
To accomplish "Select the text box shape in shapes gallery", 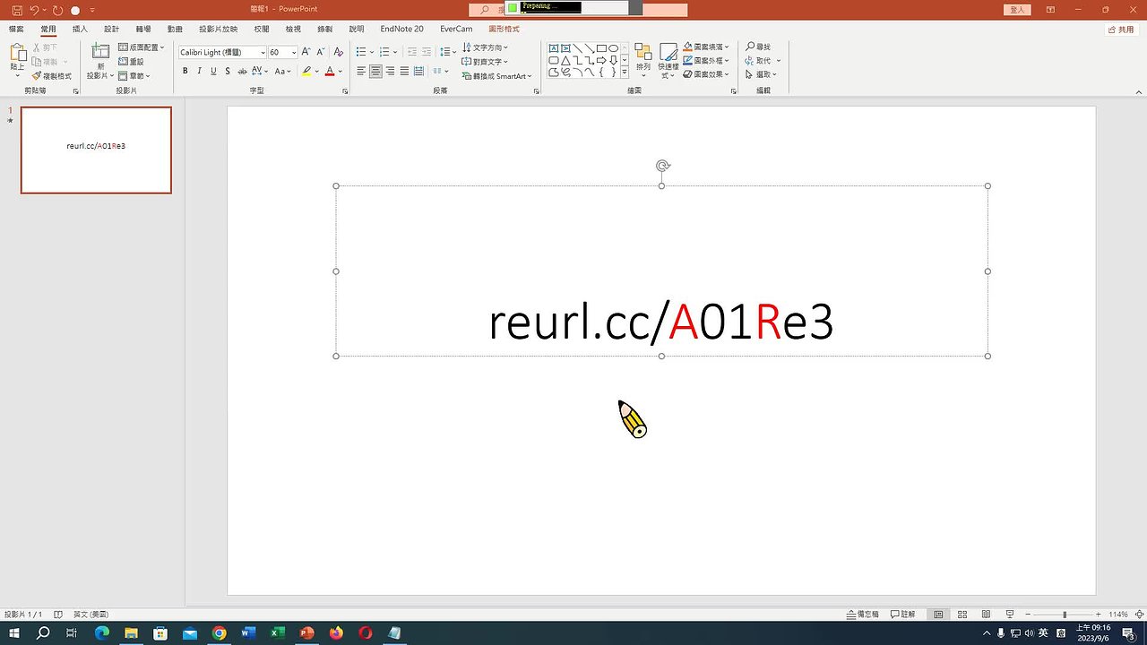I will pyautogui.click(x=554, y=48).
